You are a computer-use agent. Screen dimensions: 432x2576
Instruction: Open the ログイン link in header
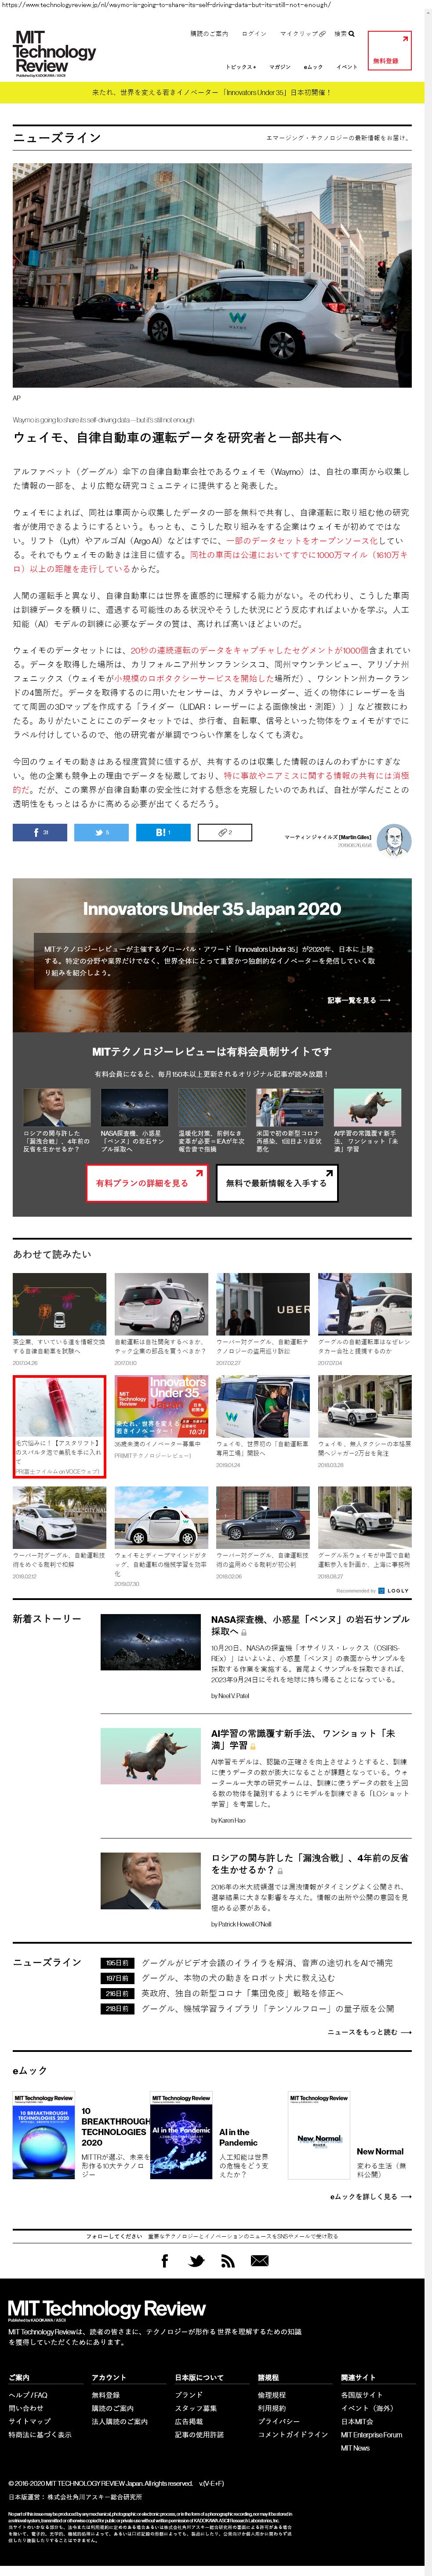[x=254, y=34]
